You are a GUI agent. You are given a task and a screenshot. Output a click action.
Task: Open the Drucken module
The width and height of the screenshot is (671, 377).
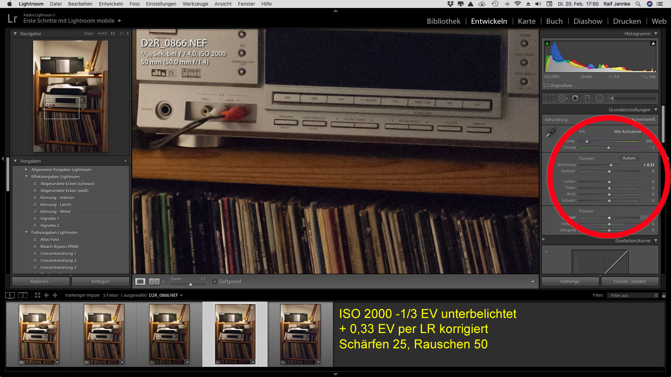[627, 21]
